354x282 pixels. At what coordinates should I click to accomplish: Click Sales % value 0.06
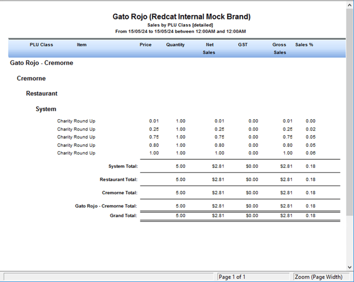(311, 153)
